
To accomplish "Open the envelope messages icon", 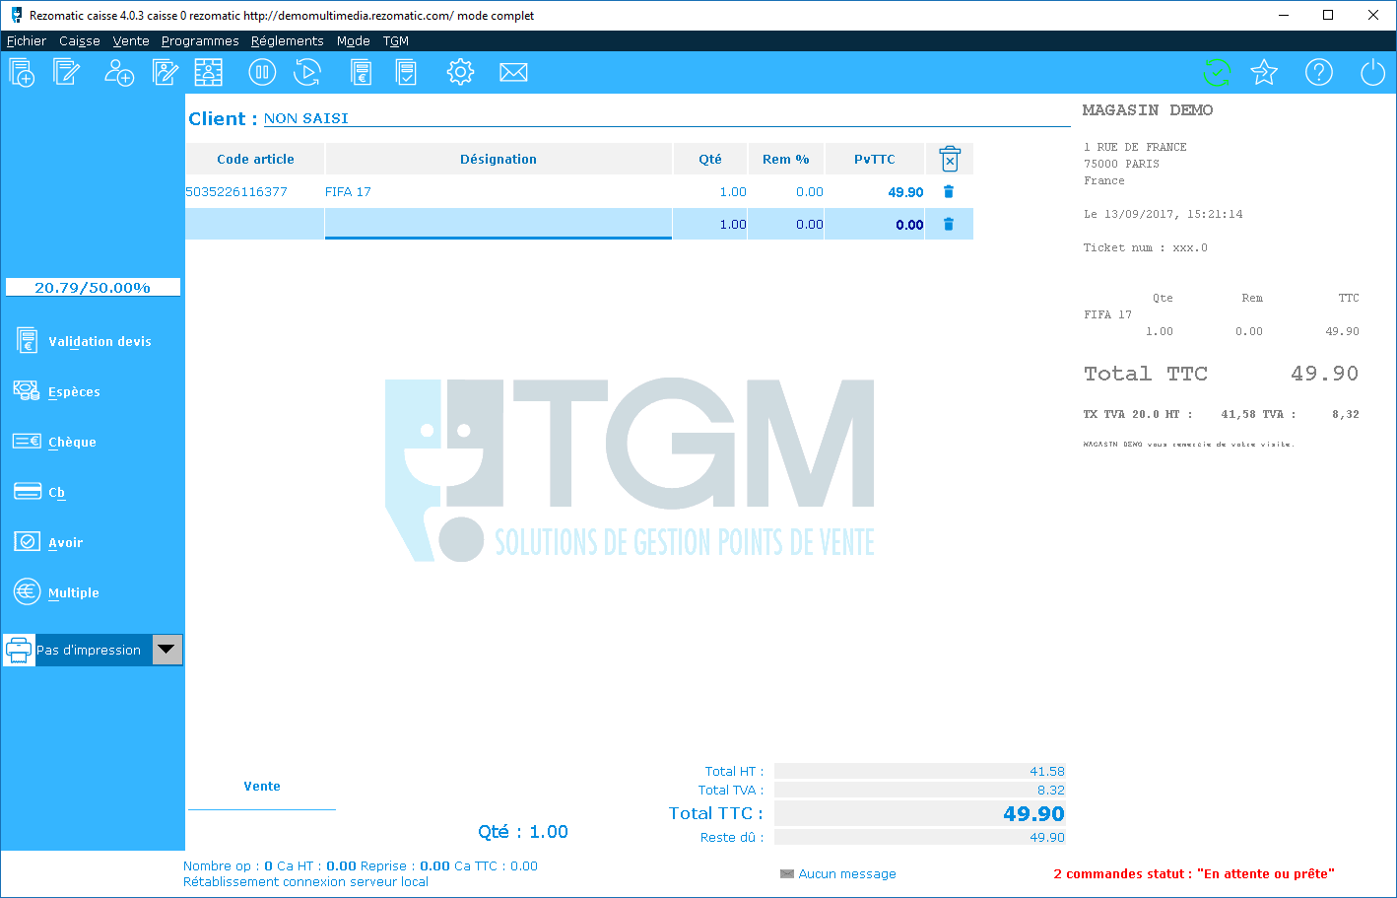I will click(x=513, y=72).
